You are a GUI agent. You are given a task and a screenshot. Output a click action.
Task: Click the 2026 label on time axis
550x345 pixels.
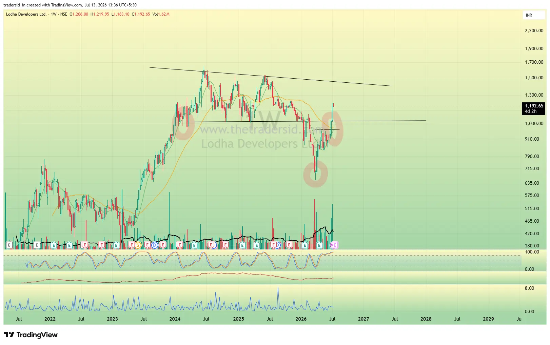pyautogui.click(x=301, y=319)
